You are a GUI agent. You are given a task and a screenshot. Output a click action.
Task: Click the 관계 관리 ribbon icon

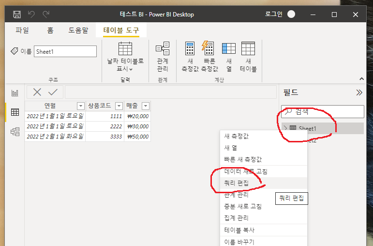tap(163, 57)
